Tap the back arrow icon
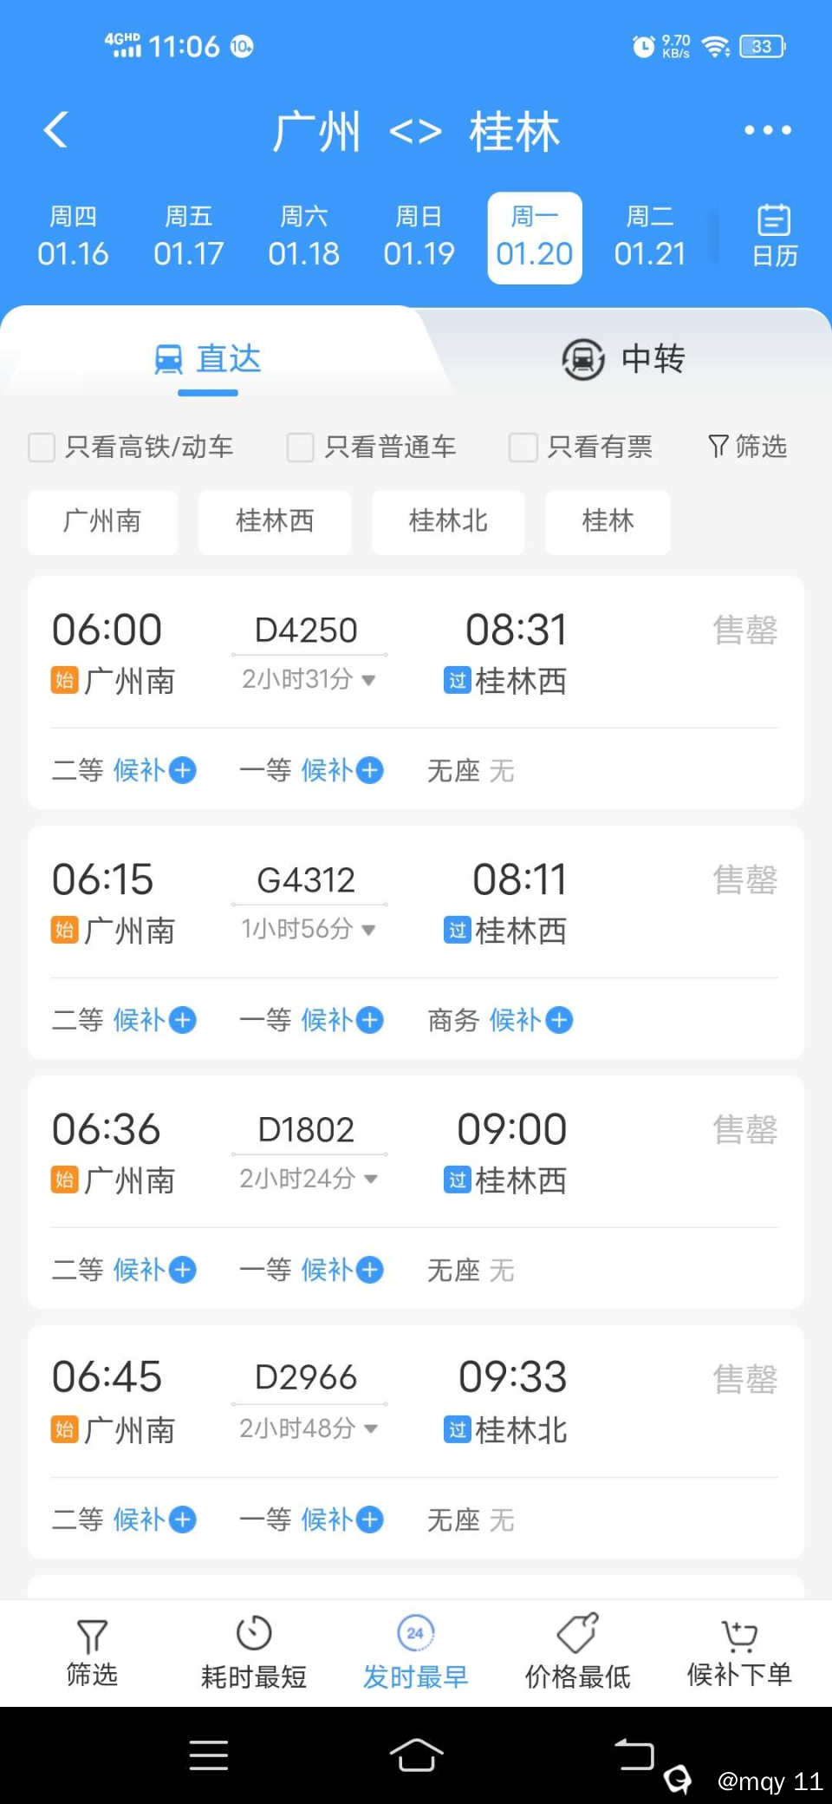The height and width of the screenshot is (1804, 832). [x=56, y=130]
